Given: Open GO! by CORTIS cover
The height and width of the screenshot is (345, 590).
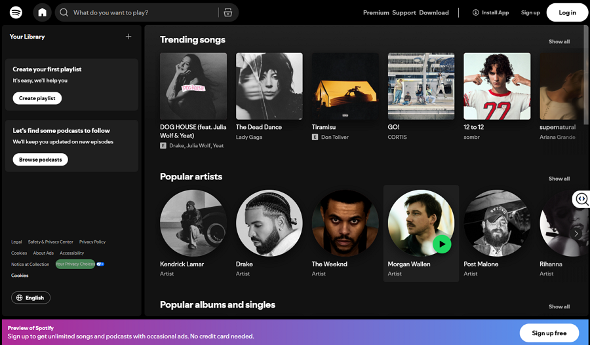Looking at the screenshot, I should [421, 86].
